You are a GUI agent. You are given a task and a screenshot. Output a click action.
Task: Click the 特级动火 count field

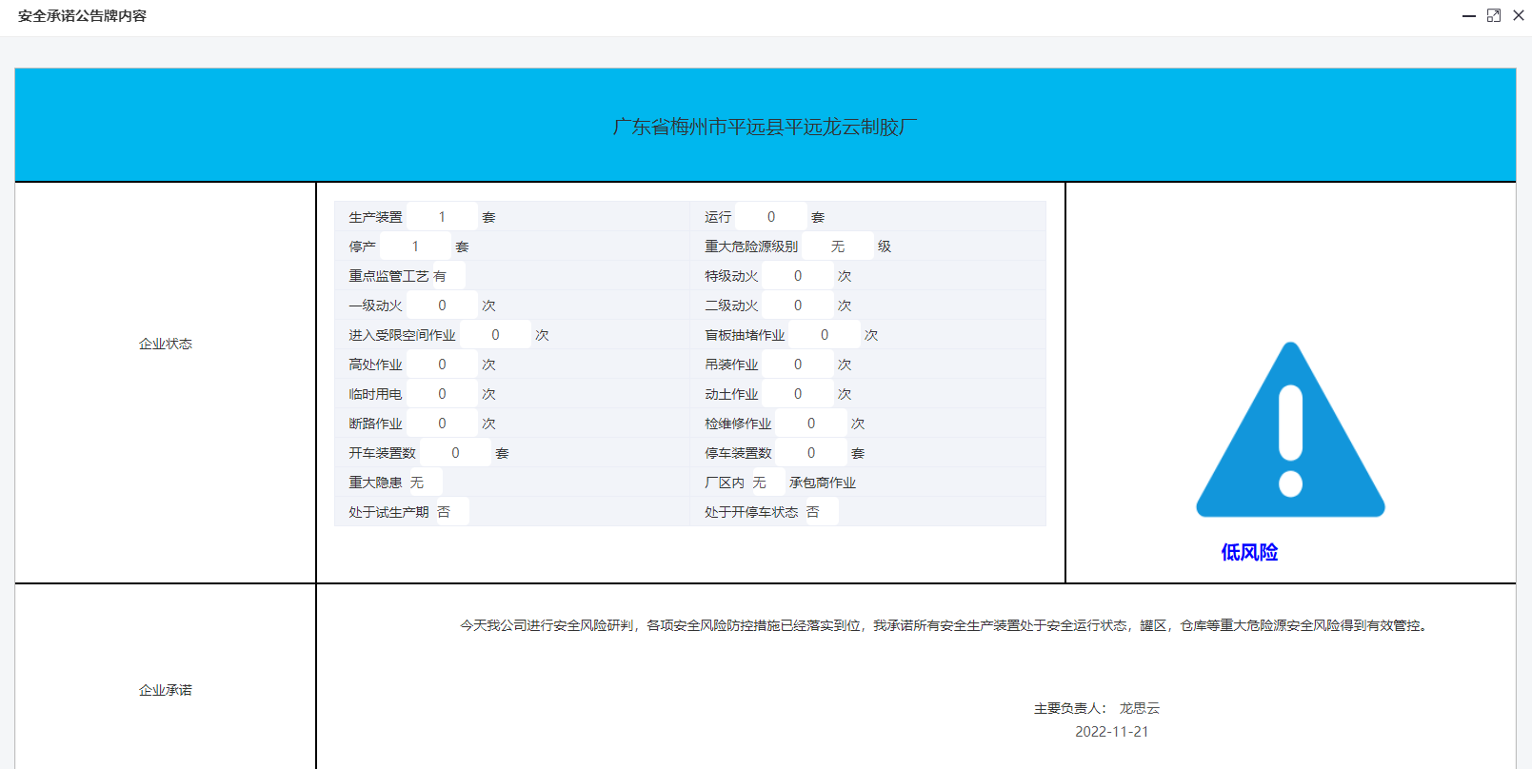tap(798, 276)
